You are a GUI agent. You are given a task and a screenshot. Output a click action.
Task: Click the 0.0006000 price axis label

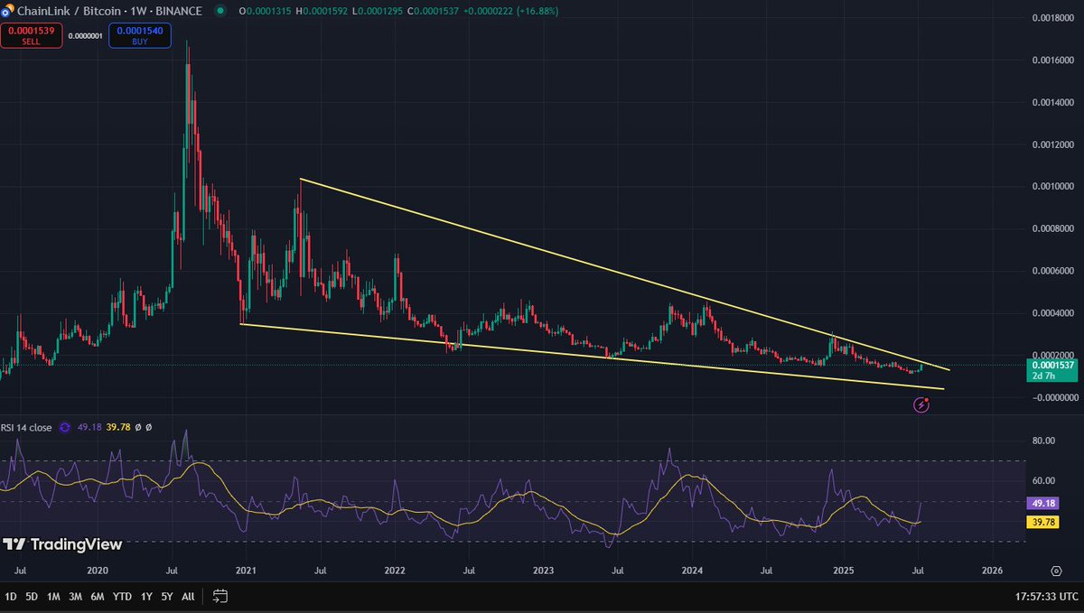(1053, 271)
